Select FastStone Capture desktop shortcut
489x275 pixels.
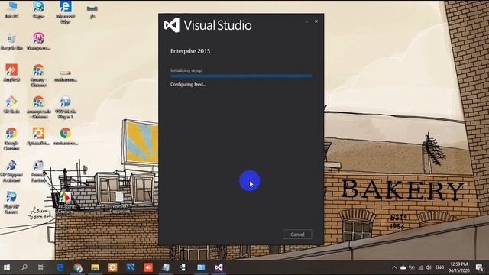click(65, 202)
